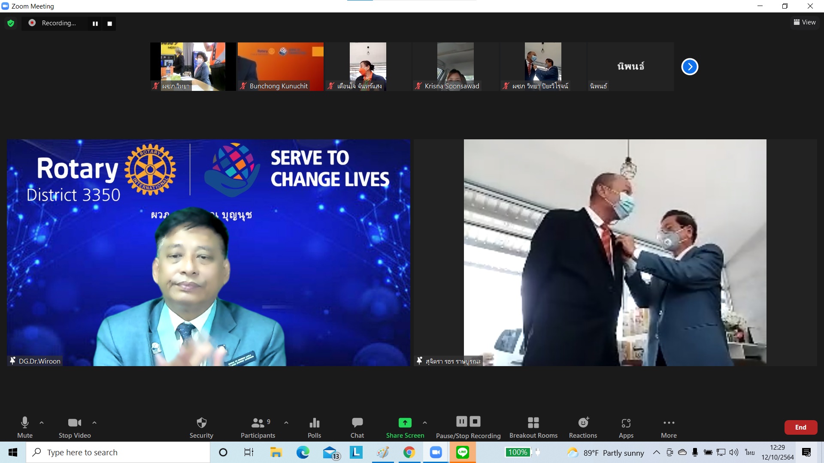Image resolution: width=824 pixels, height=463 pixels.
Task: Click the green encryption shield icon
Action: (x=11, y=23)
